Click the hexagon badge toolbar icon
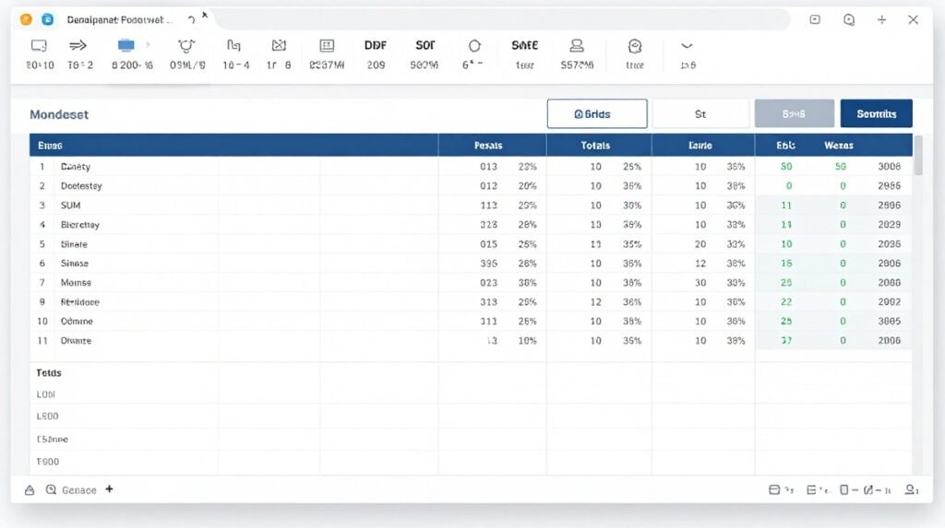Viewport: 945px width, 528px height. pos(635,46)
